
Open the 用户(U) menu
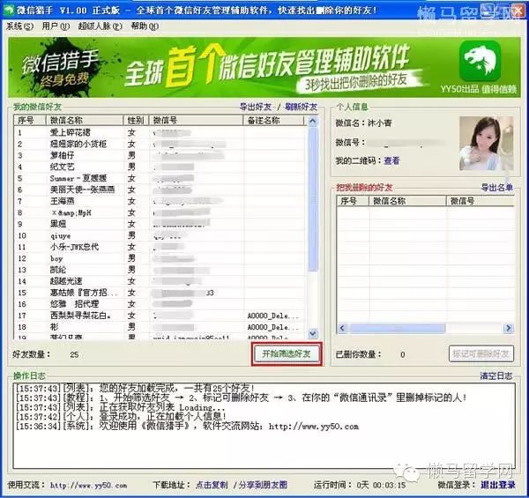[x=53, y=26]
